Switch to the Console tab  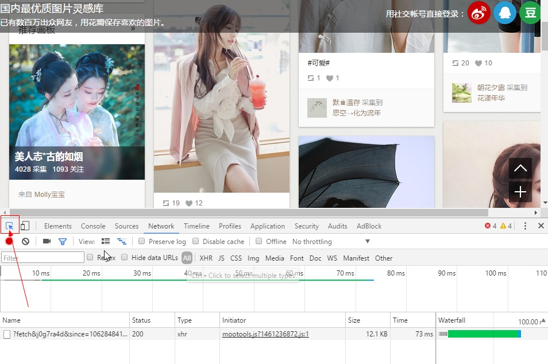coord(93,226)
